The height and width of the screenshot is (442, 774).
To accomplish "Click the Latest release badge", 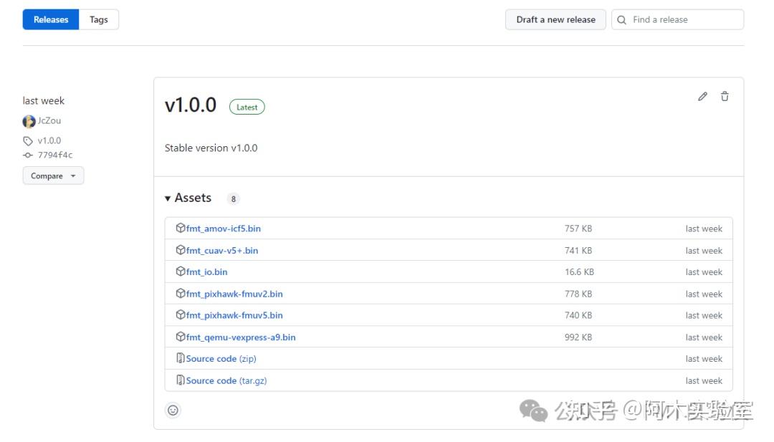I will point(247,107).
